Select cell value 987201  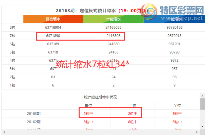(x=174, y=44)
